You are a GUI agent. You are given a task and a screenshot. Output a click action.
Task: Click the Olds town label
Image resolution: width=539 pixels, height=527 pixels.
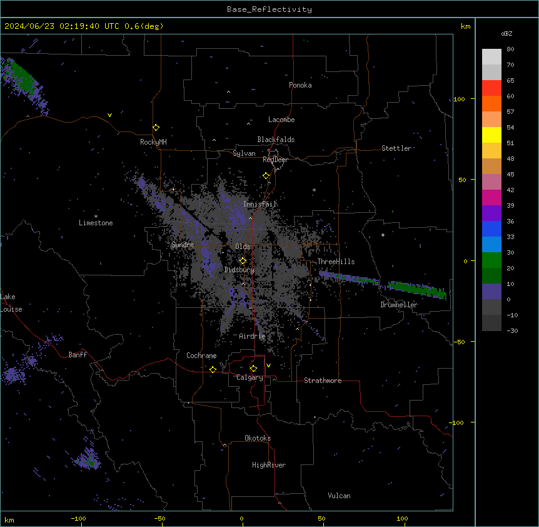click(x=243, y=247)
